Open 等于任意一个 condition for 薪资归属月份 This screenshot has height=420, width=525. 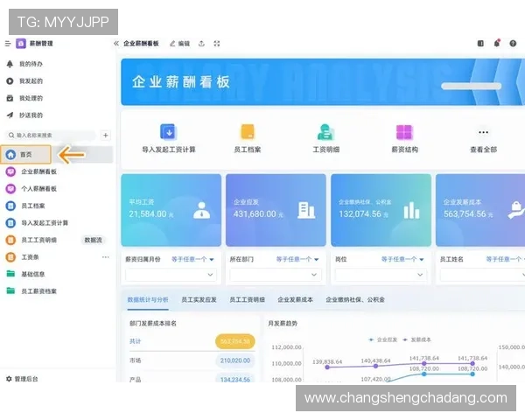[192, 259]
